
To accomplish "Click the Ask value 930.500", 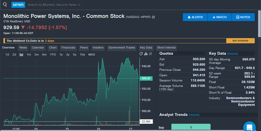I will point(199,59).
